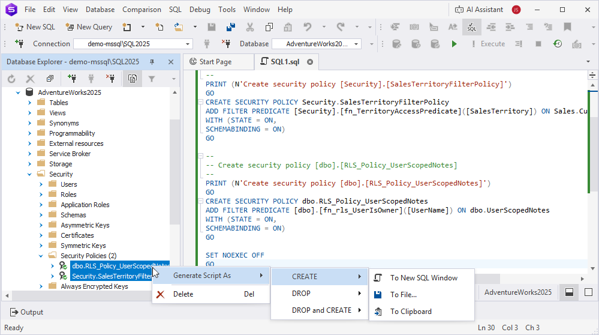
Task: Select To New SQL Window
Action: click(422, 278)
